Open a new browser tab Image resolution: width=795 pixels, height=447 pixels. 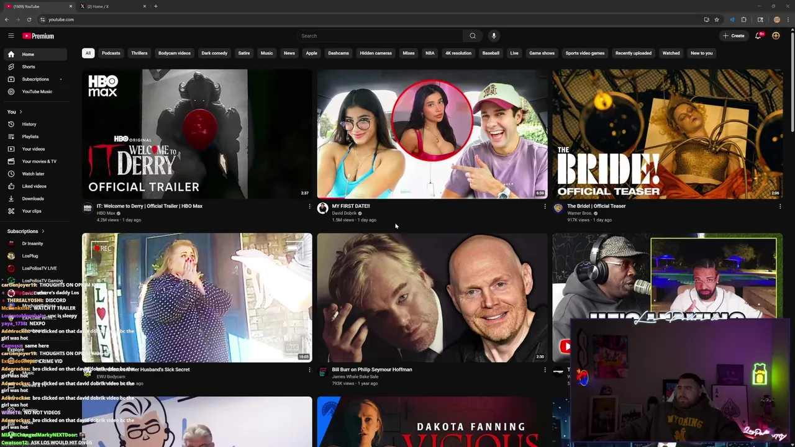coord(156,6)
